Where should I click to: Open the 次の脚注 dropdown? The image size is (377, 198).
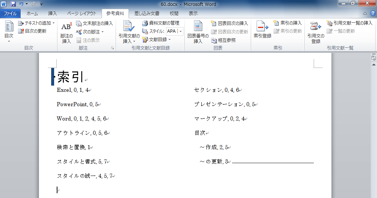90,32
